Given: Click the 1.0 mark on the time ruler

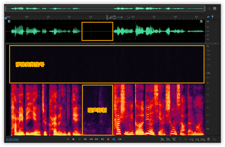Looking at the screenshot, I should [48, 17].
